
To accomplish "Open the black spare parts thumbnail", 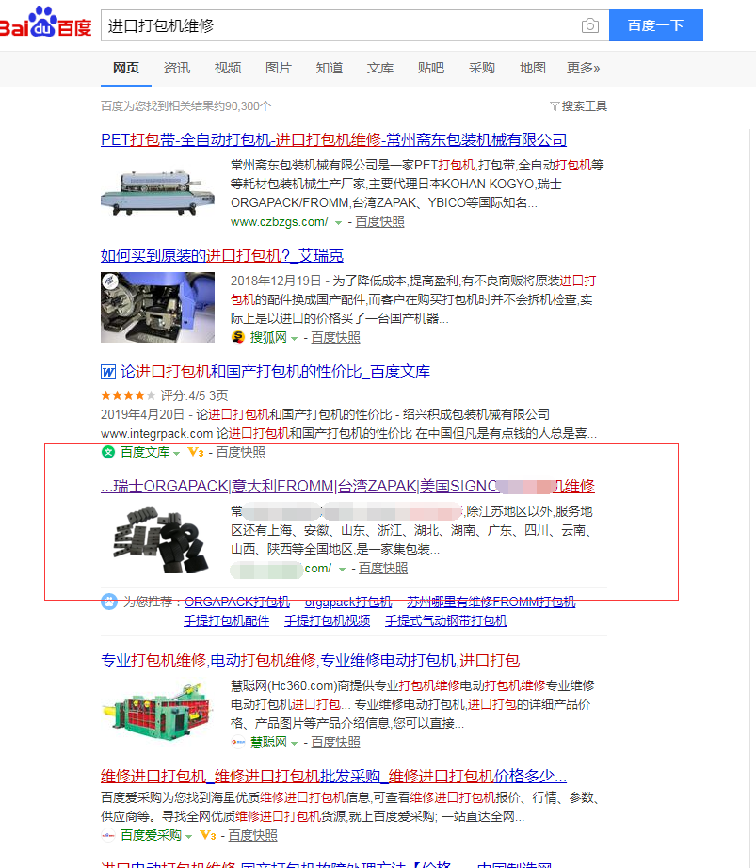I will (158, 540).
